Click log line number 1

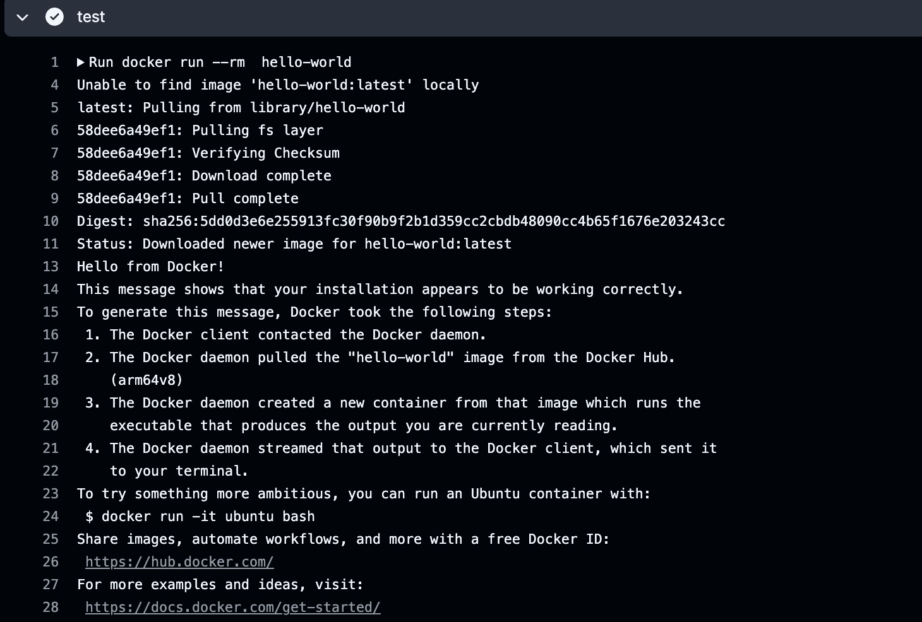click(54, 62)
